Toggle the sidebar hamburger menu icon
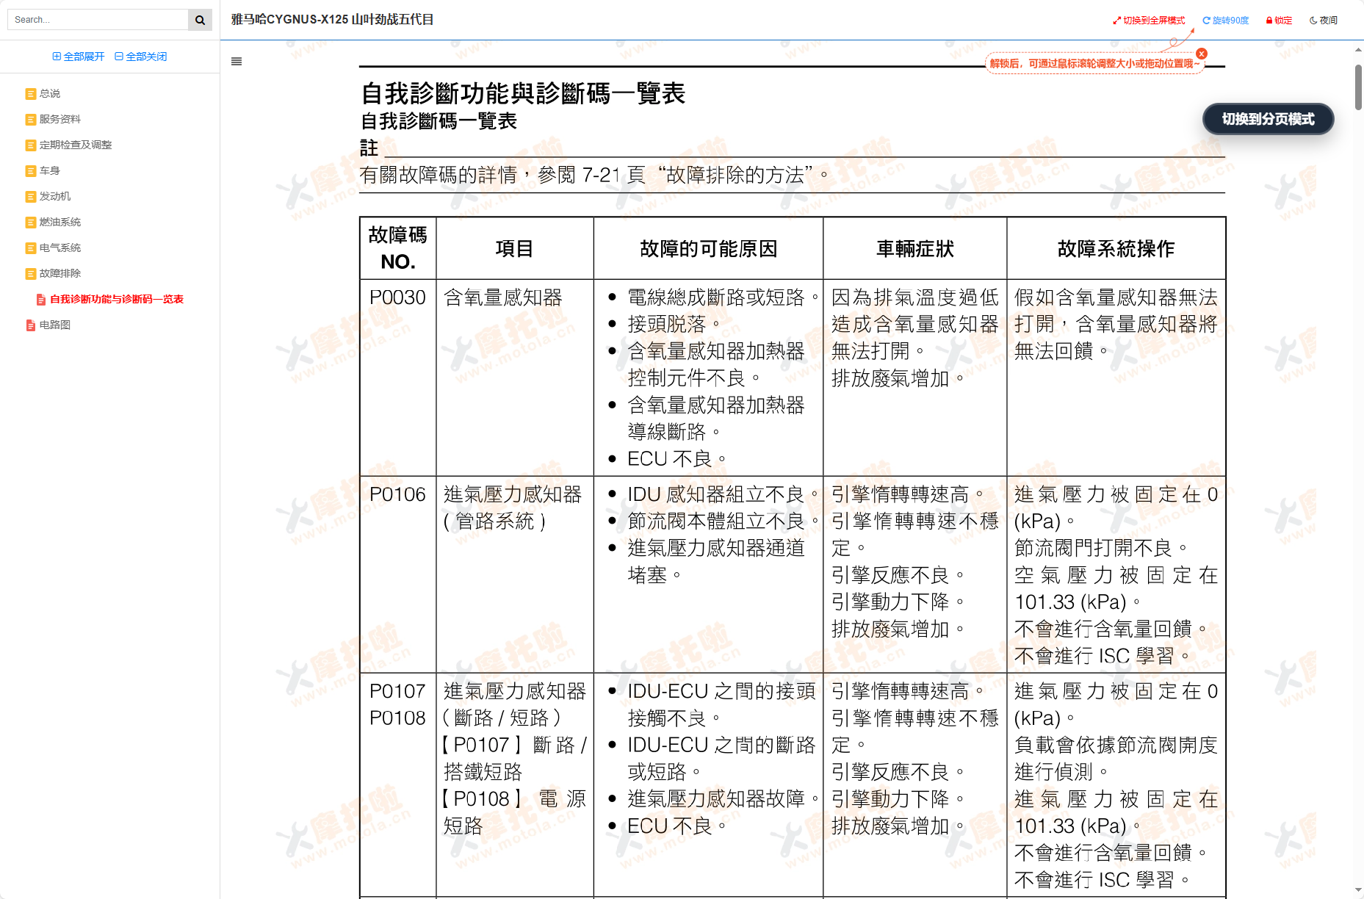1364x899 pixels. [x=237, y=62]
